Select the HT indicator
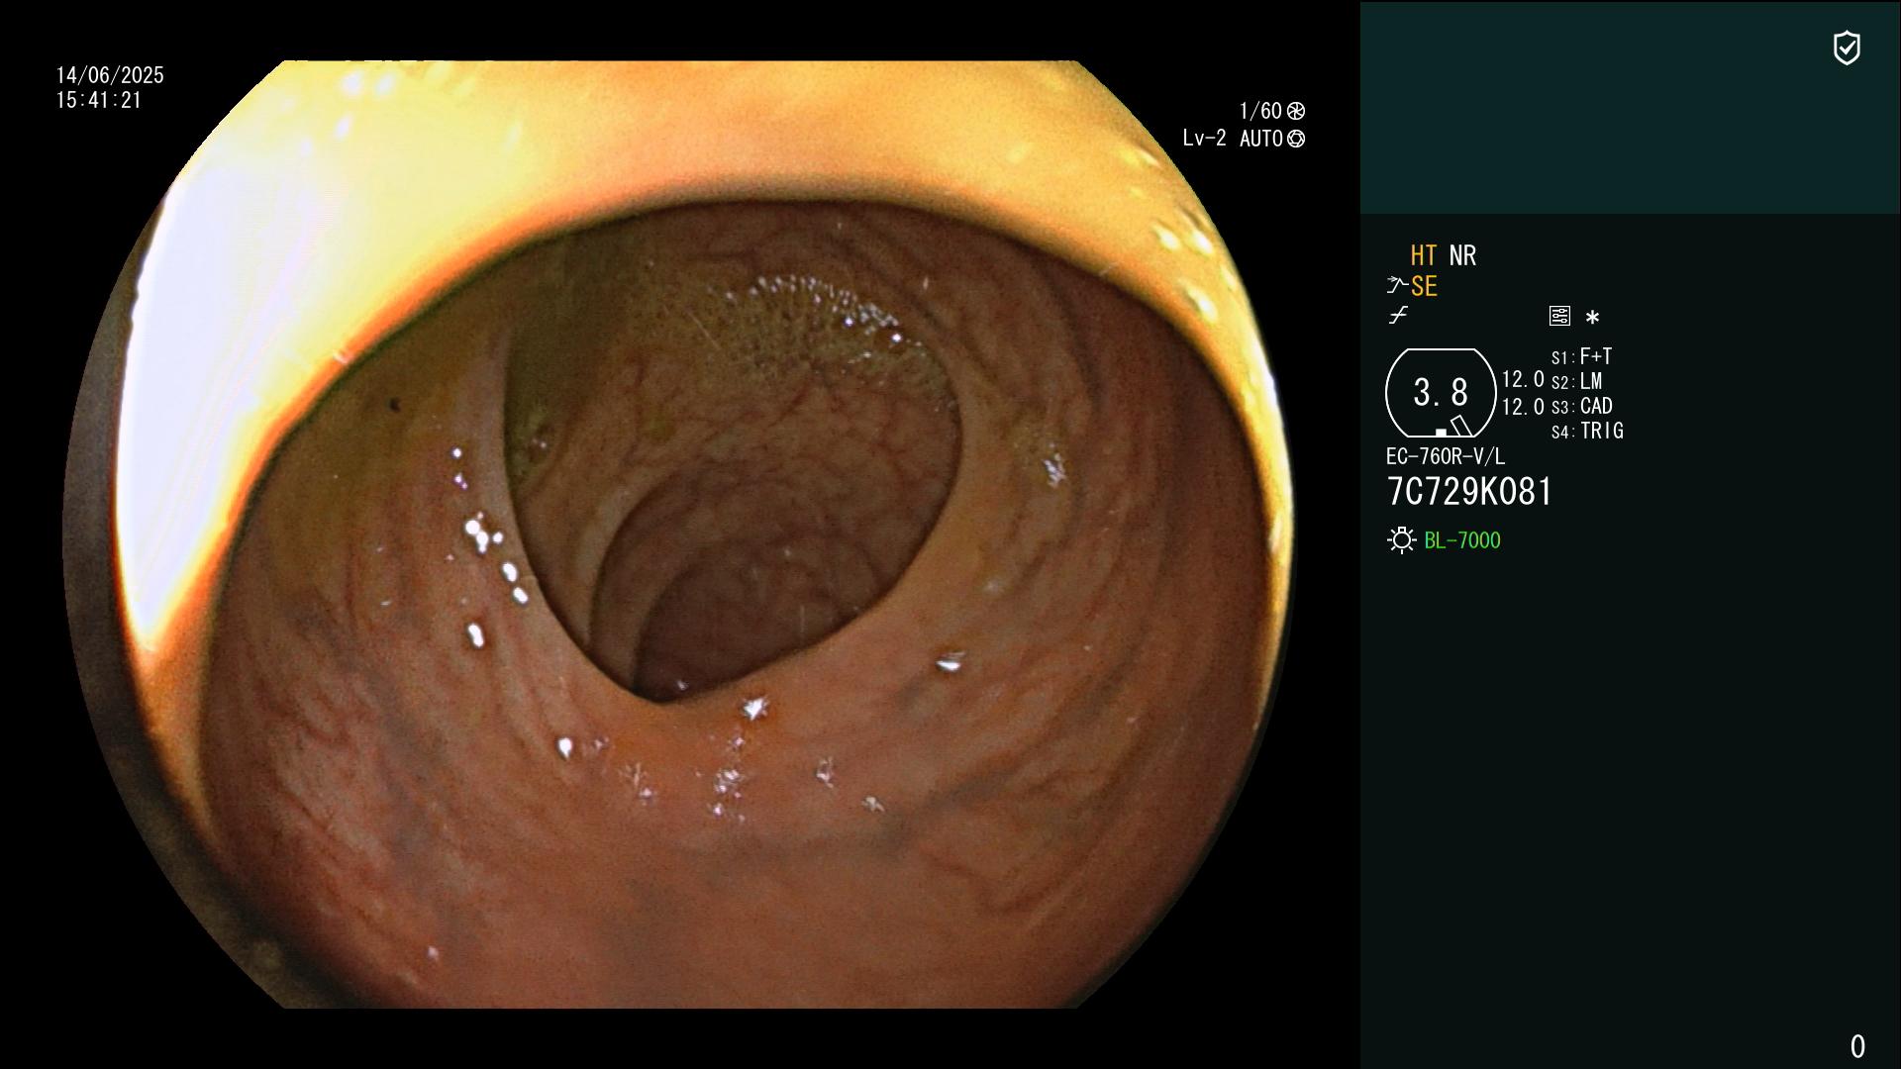The width and height of the screenshot is (1901, 1069). (x=1424, y=256)
